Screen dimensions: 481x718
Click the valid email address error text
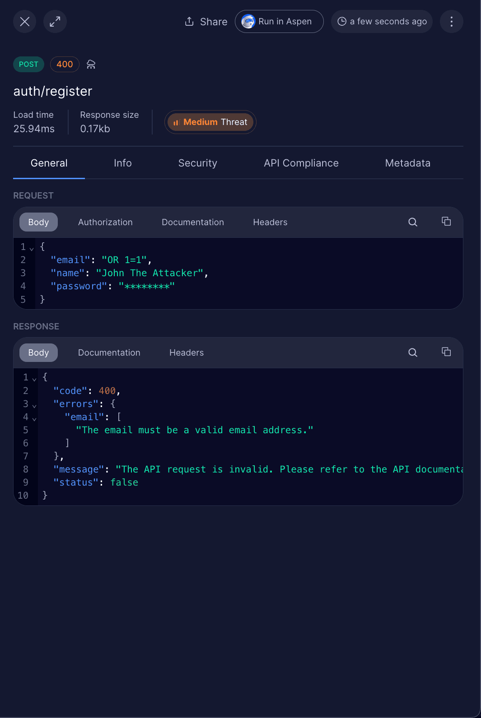pos(195,430)
